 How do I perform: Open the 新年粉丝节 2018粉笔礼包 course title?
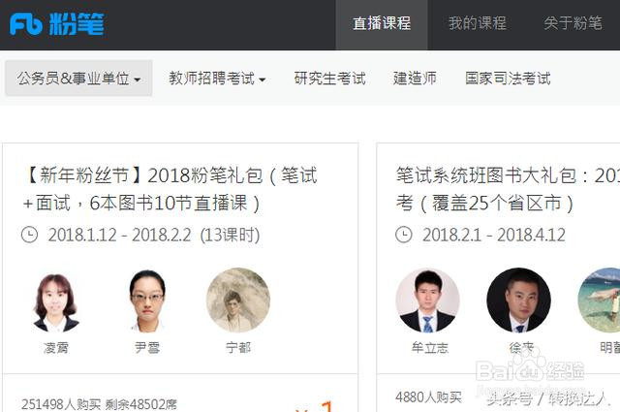(170, 189)
